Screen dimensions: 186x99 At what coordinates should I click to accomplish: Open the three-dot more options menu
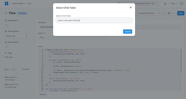tap(174, 13)
